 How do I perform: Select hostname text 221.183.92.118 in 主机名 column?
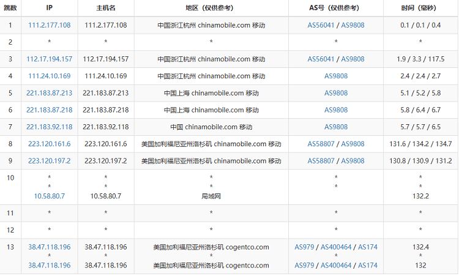click(x=106, y=127)
